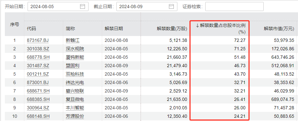
Task: Focus the 证券检索 search box
Action: pos(234,6)
